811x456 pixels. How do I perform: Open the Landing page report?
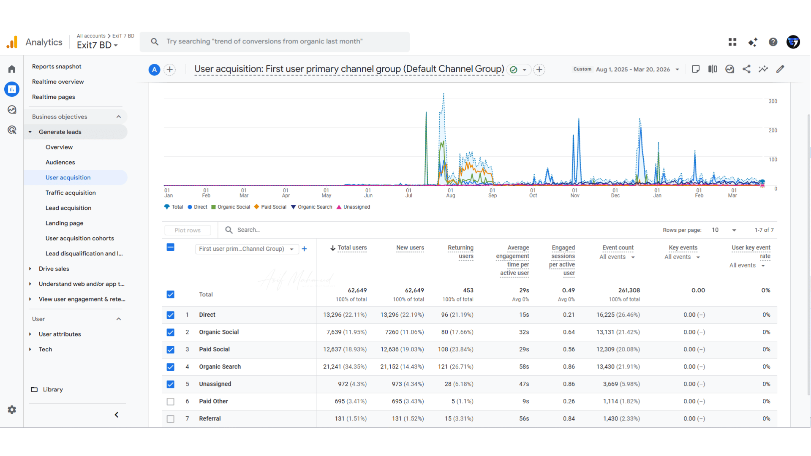[x=64, y=223]
